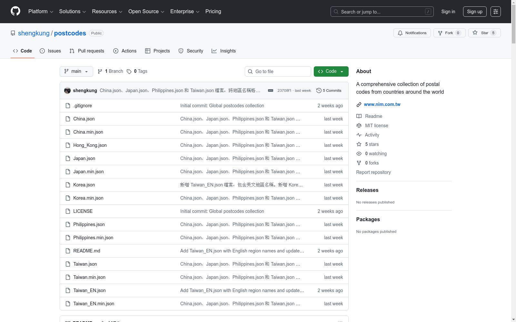Open the shengkung owner profile link
Viewport: 516px width, 322px height.
tap(34, 33)
